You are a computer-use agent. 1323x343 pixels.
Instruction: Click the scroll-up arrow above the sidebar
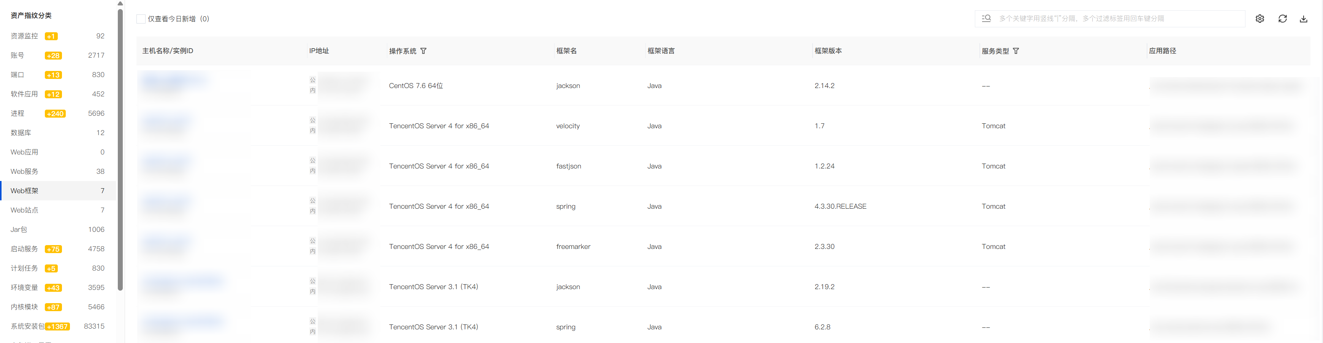[120, 3]
